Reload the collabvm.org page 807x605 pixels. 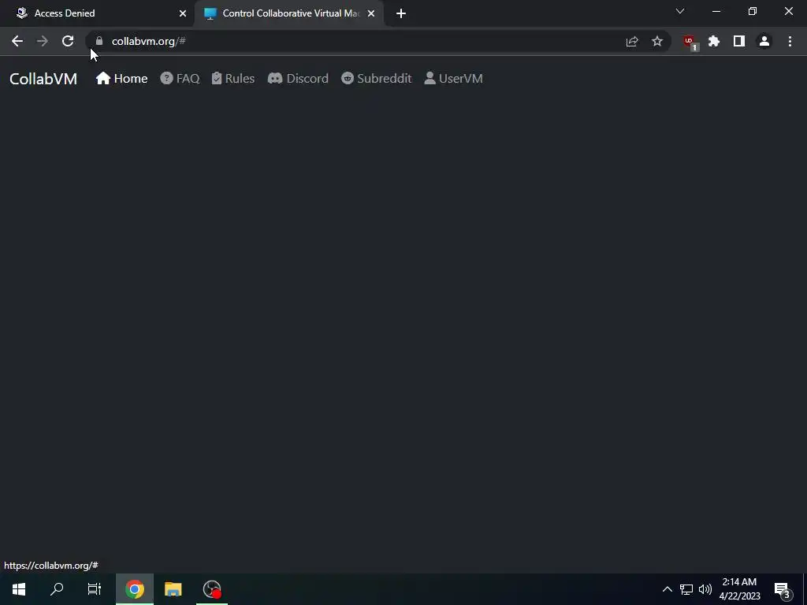(68, 41)
